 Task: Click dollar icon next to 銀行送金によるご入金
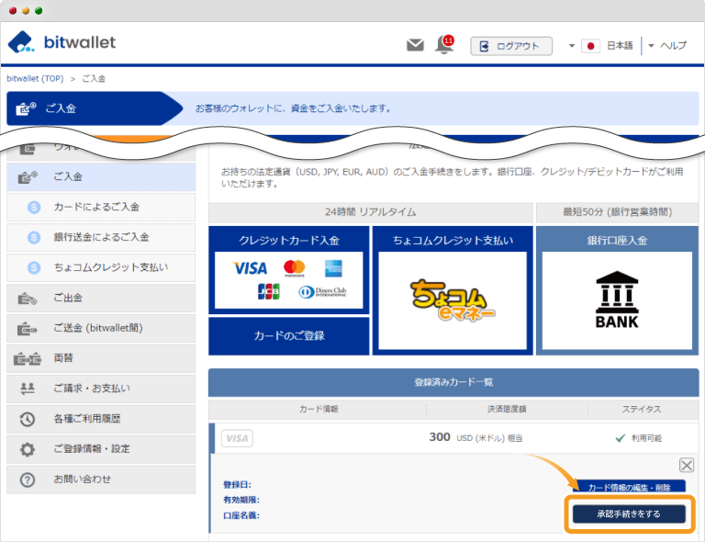34,238
